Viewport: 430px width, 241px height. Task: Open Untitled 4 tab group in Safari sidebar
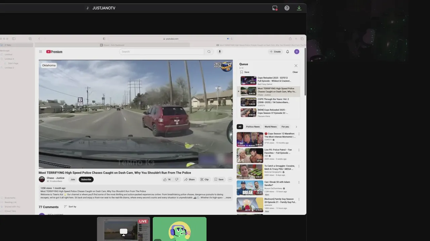[9, 59]
